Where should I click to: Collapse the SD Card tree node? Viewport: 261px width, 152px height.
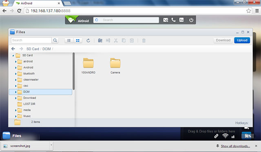tap(13, 56)
